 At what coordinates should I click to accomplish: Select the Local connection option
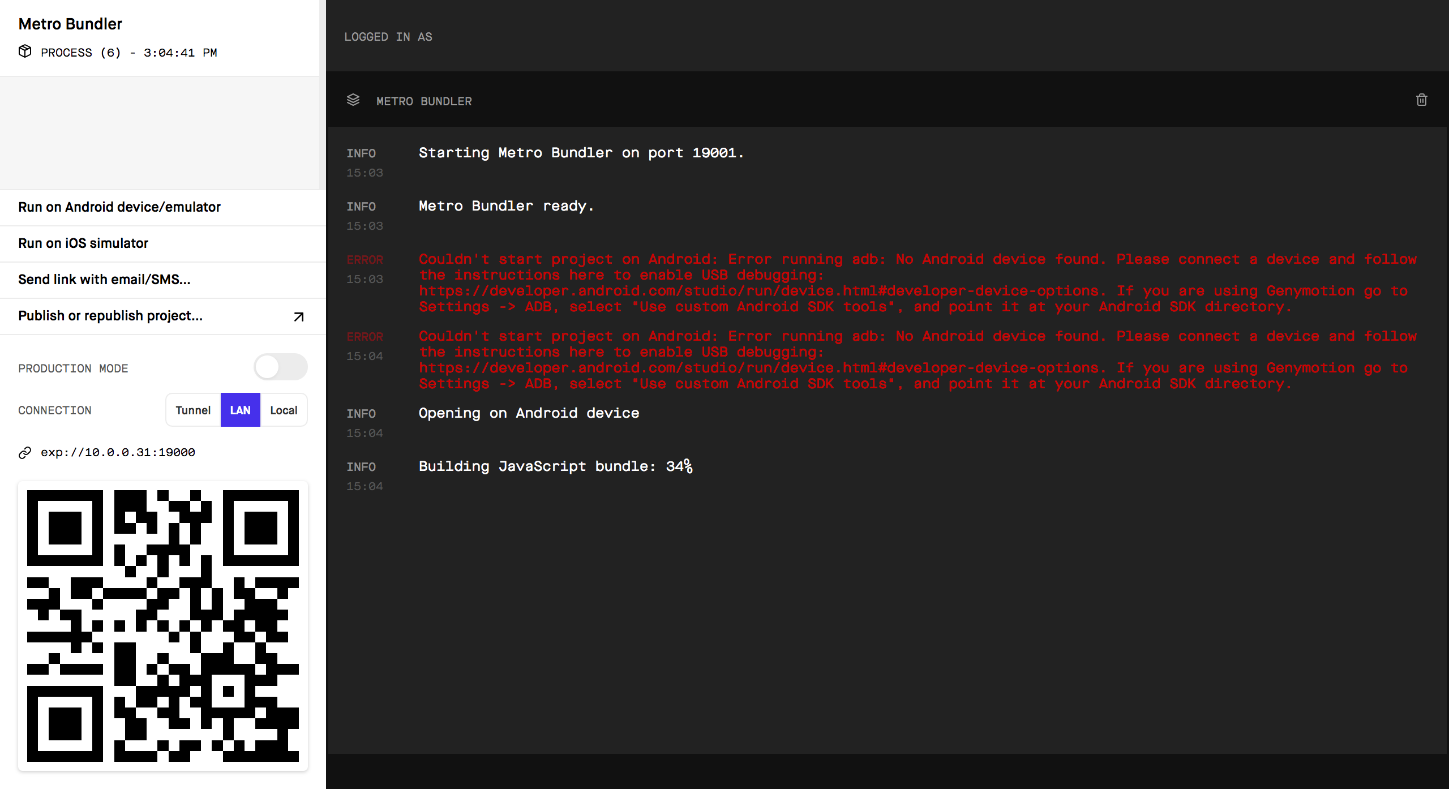[x=284, y=410]
